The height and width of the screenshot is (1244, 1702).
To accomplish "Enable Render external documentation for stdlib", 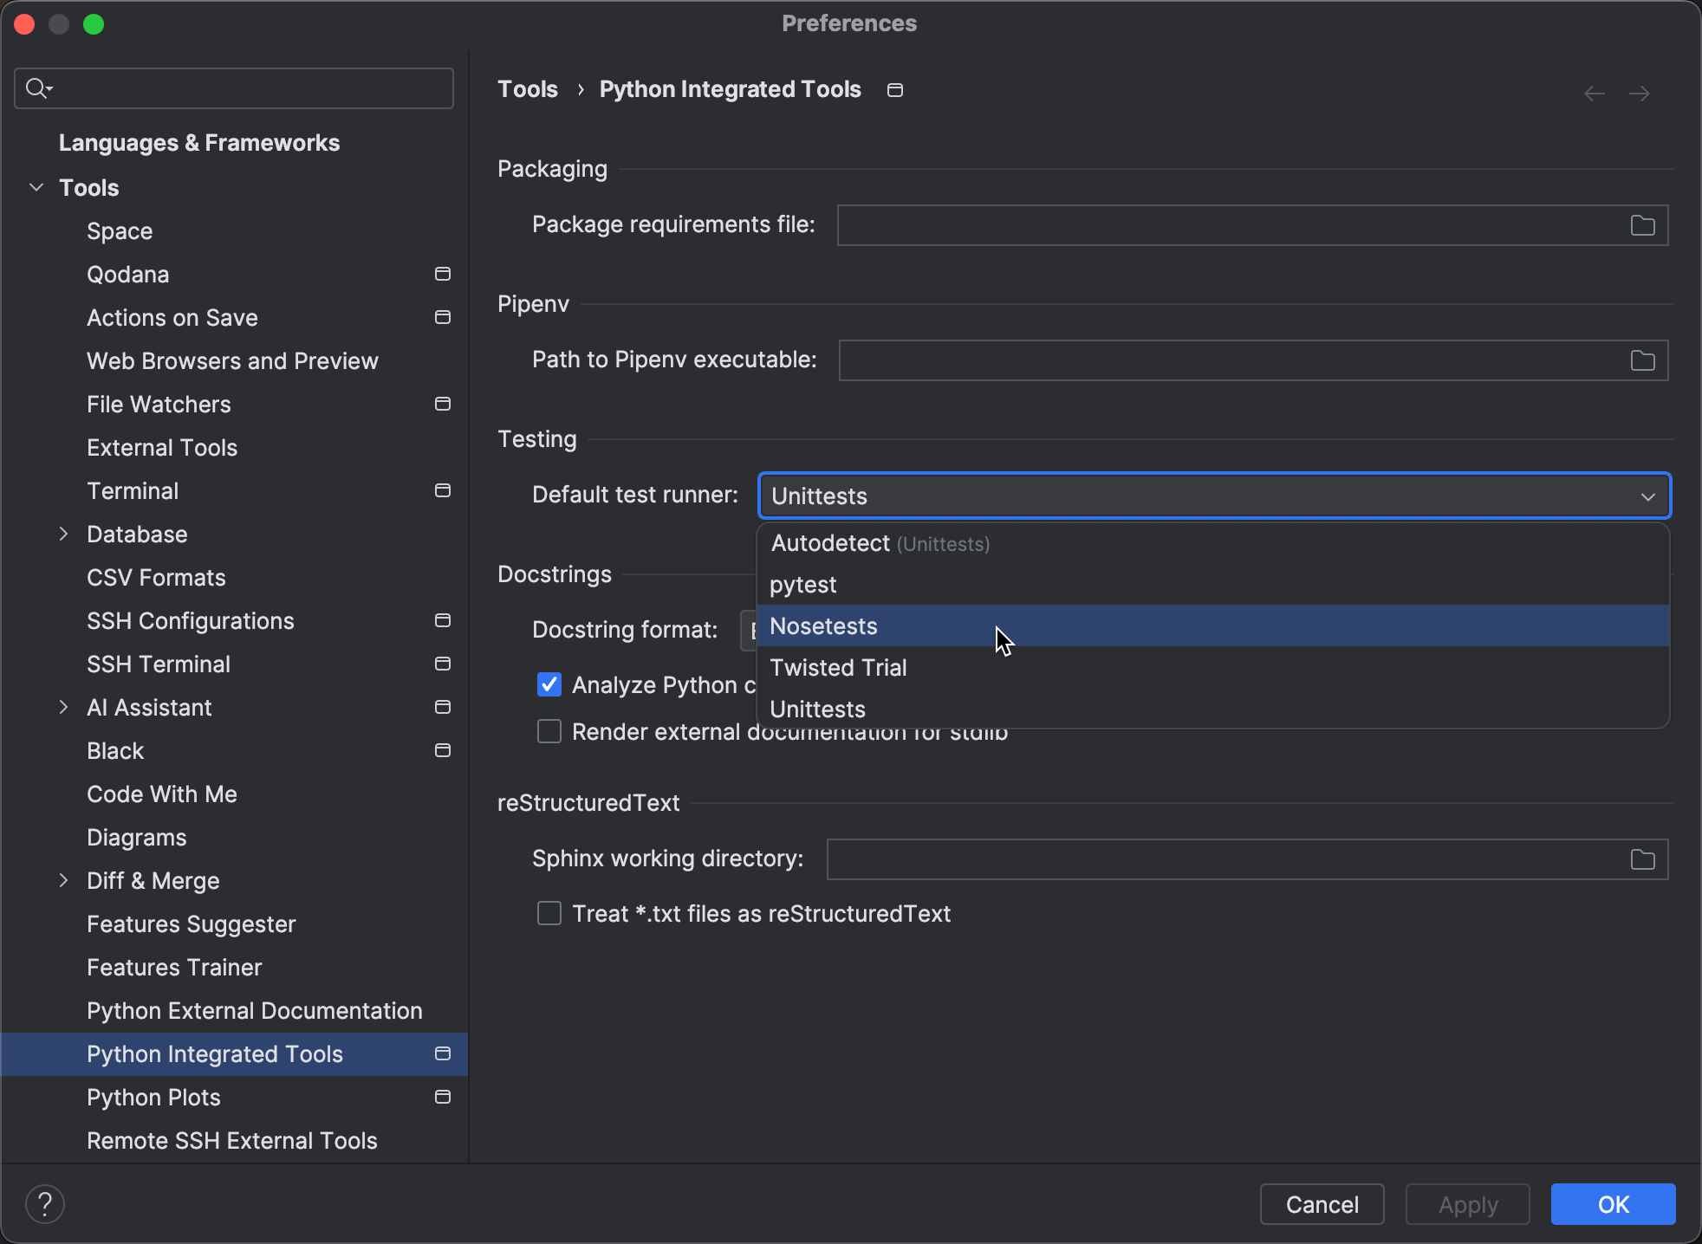I will 549,731.
